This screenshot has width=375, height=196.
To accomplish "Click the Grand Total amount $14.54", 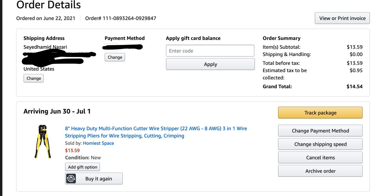I will (x=354, y=86).
